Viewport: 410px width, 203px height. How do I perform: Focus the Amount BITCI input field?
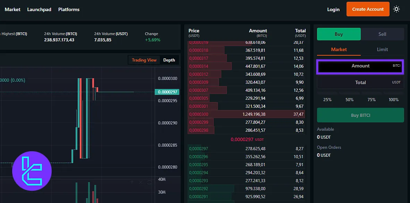(360, 66)
